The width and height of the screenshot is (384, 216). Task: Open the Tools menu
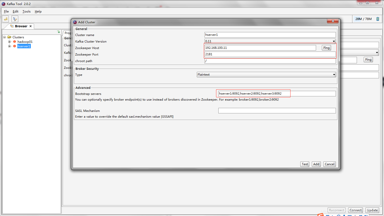(26, 12)
